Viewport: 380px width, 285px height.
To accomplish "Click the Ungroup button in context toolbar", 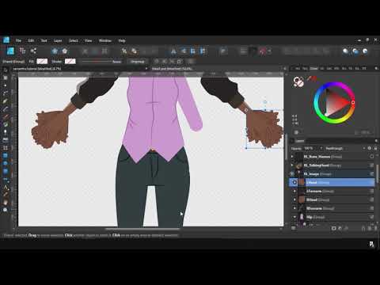I will tap(138, 62).
